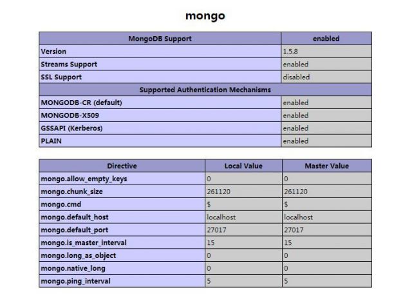Click the mongo.default_host local value localhost
The image size is (412, 298).
click(221, 217)
